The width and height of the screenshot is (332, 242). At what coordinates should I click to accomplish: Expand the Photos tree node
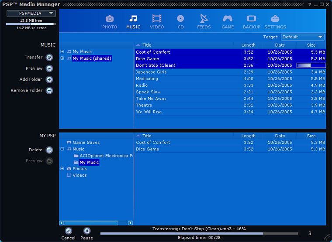[62, 169]
